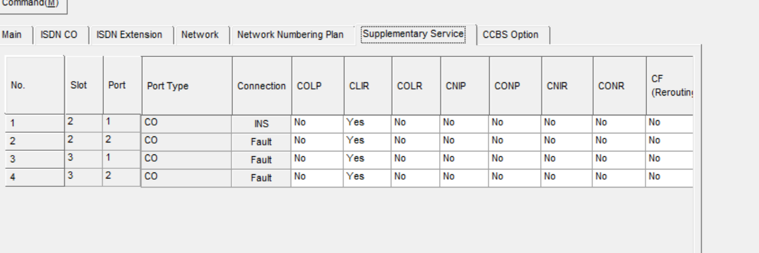Go to the Network tab

click(x=200, y=35)
